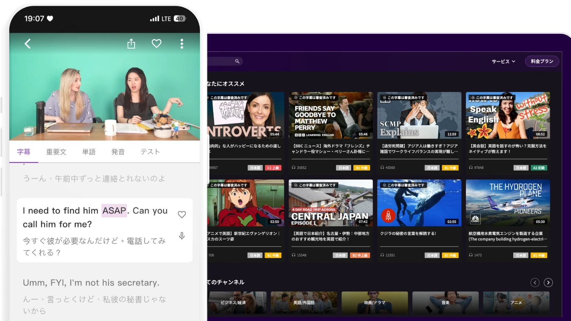
Task: Open the 音楽 channel card
Action: coord(446,303)
